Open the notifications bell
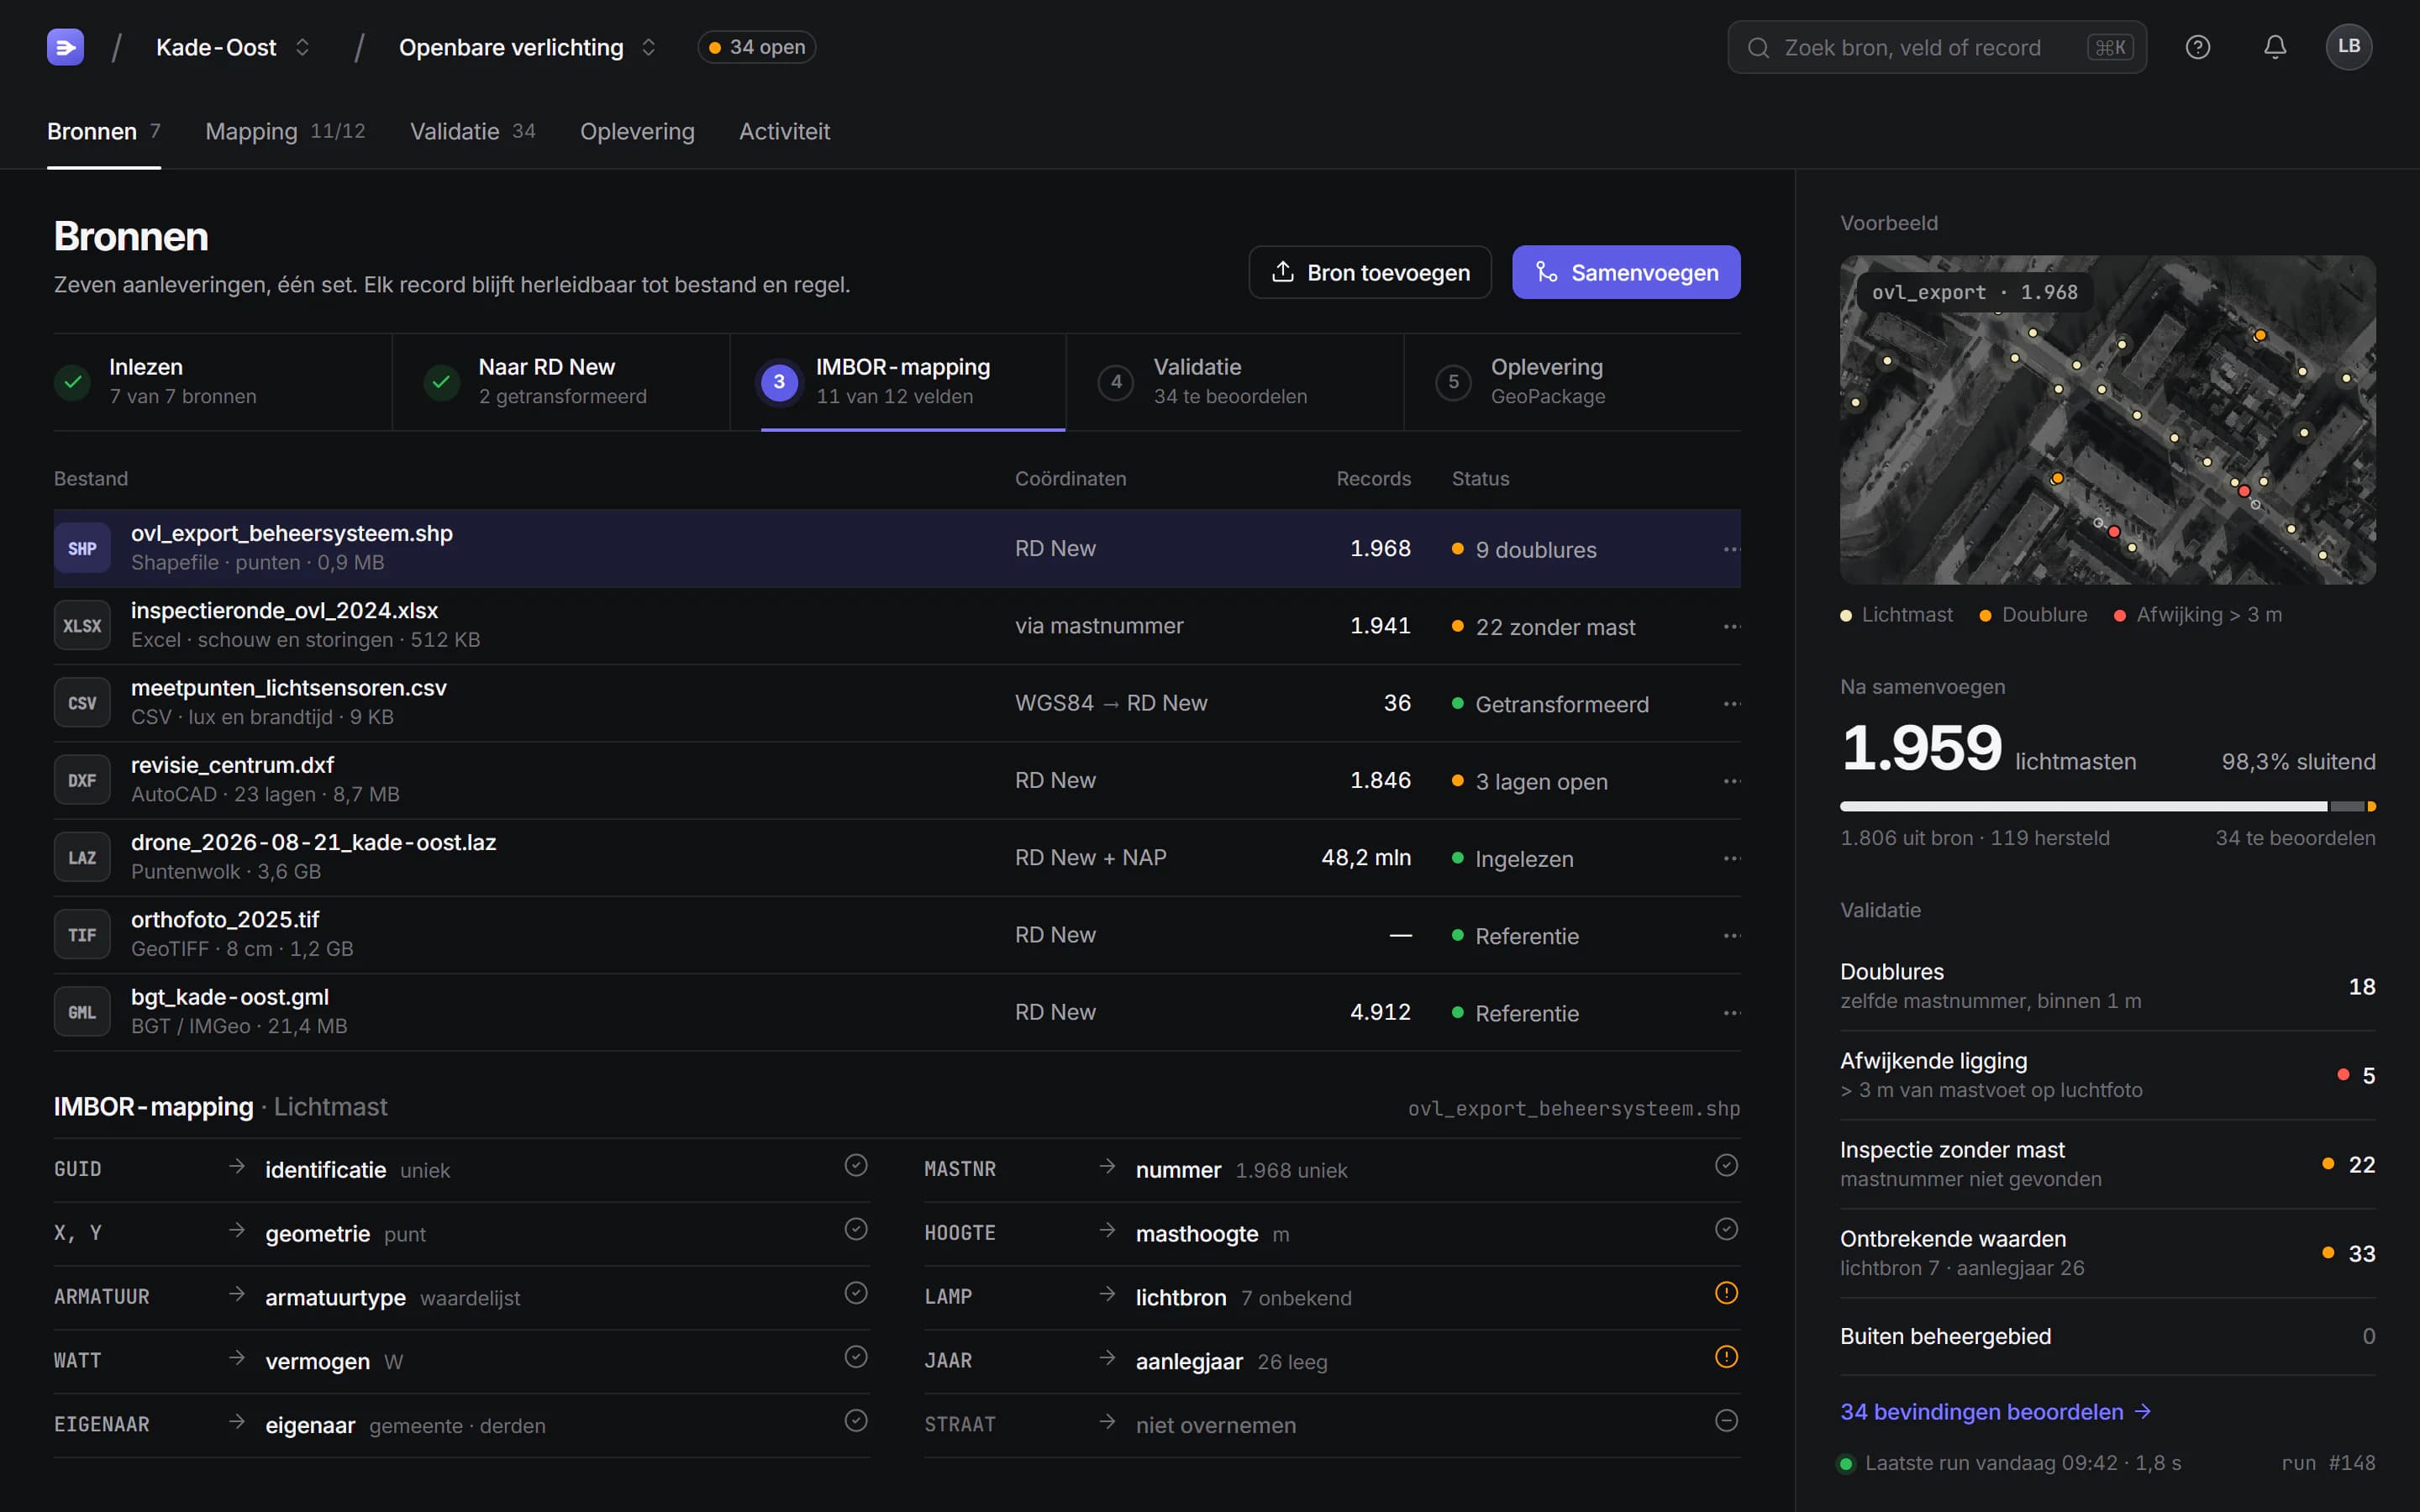This screenshot has height=1512, width=2420. (x=2275, y=47)
